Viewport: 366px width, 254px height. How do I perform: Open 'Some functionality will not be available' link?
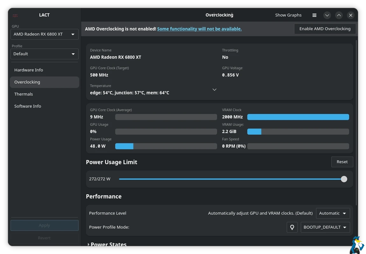click(x=199, y=29)
